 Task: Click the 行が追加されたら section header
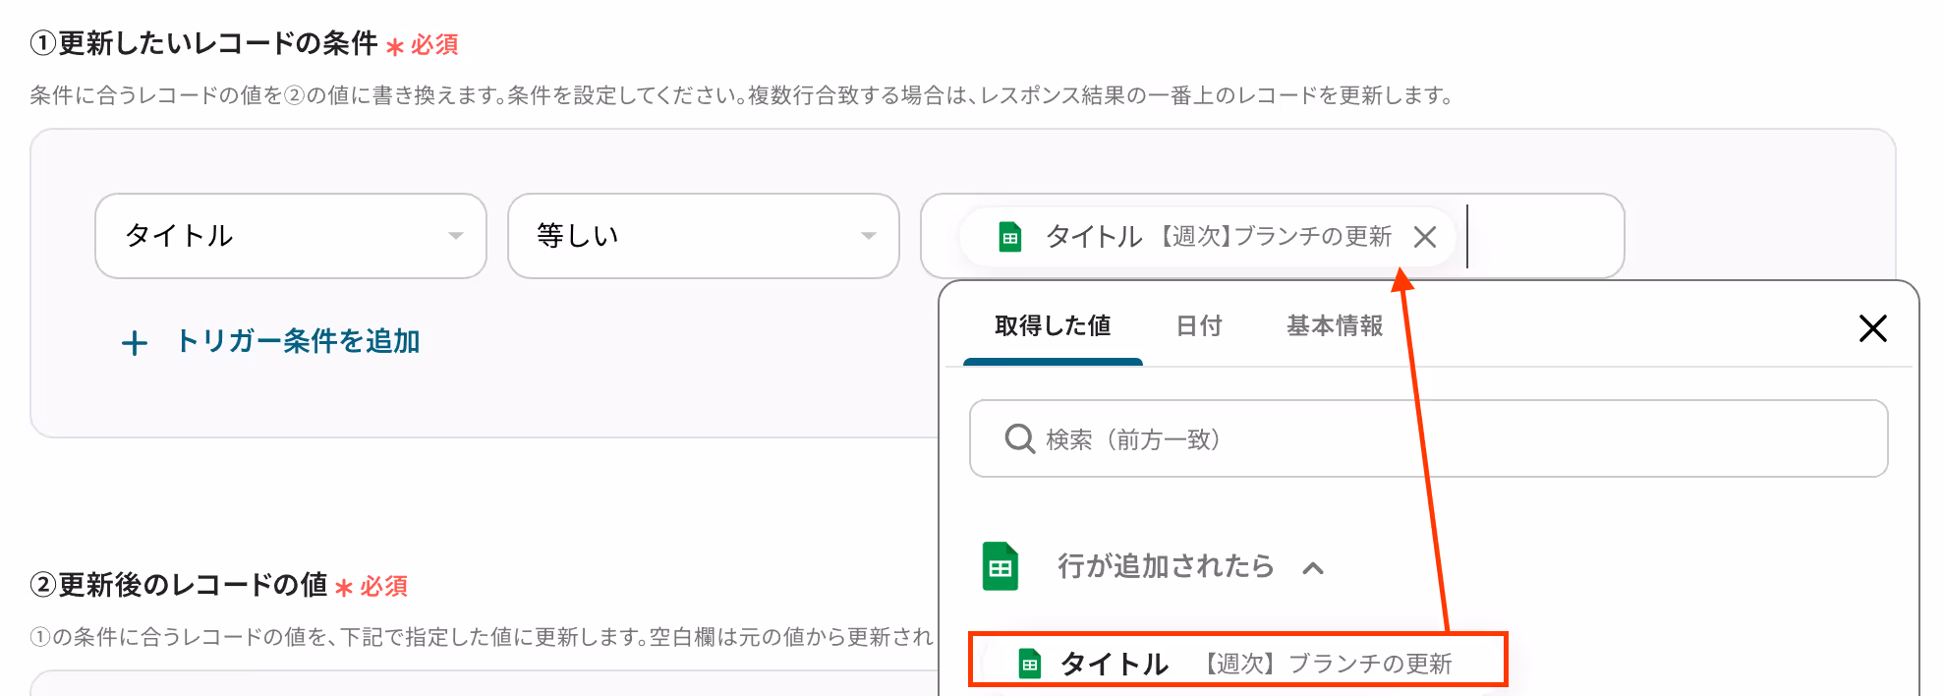tap(1166, 566)
